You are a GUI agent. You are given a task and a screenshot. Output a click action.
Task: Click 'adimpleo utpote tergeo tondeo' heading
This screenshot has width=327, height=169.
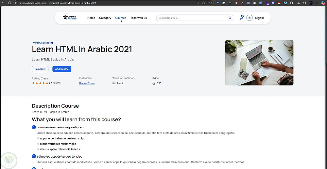point(60,157)
